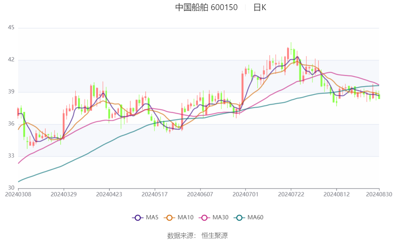Select the 20240423 date axis label
Viewport: 395px width, 240px height.
click(109, 194)
